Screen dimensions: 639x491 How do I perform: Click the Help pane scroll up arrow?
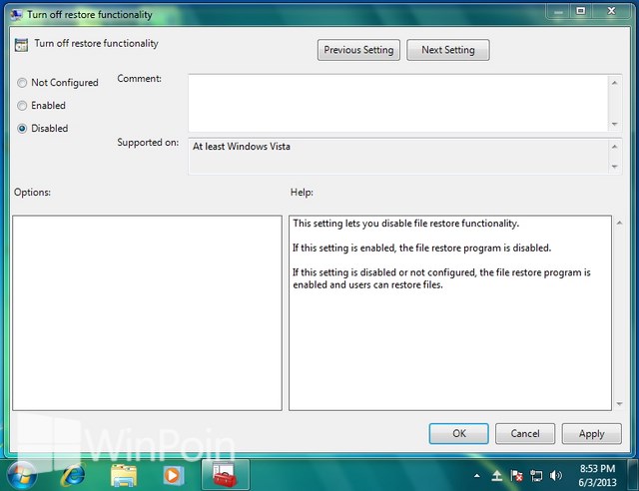pyautogui.click(x=619, y=223)
